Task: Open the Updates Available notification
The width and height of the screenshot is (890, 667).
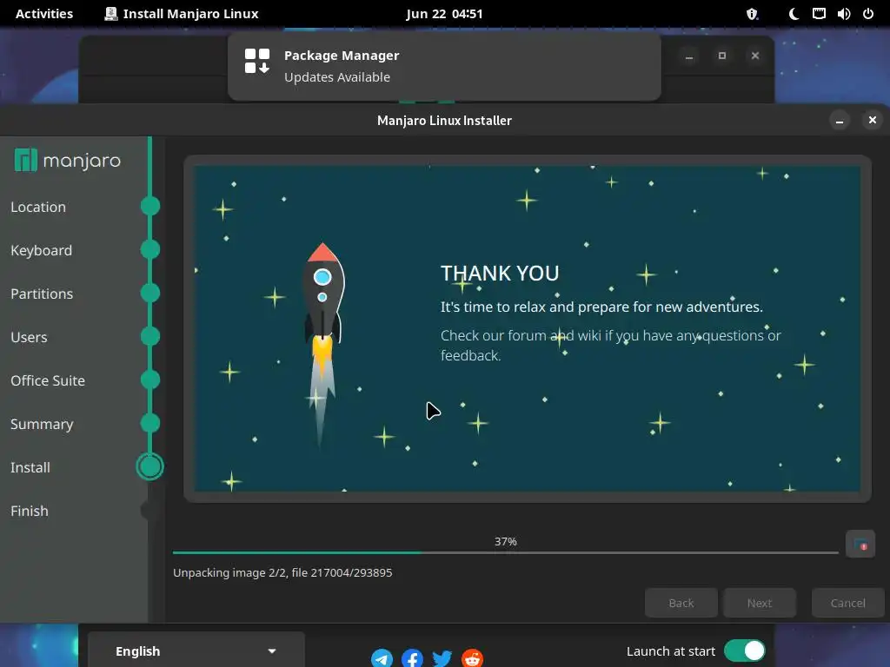Action: (x=444, y=66)
